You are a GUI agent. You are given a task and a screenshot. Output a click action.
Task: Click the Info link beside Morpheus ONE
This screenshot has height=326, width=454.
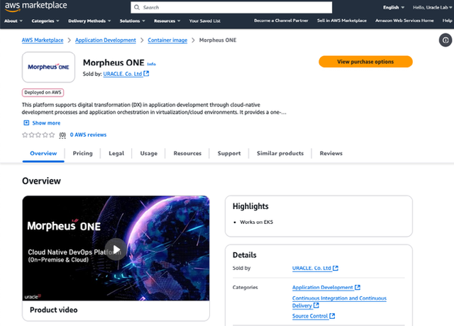click(x=151, y=63)
